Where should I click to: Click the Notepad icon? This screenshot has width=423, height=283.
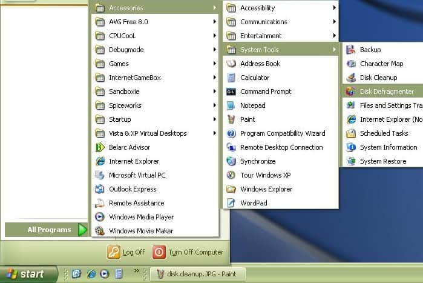[x=231, y=105]
